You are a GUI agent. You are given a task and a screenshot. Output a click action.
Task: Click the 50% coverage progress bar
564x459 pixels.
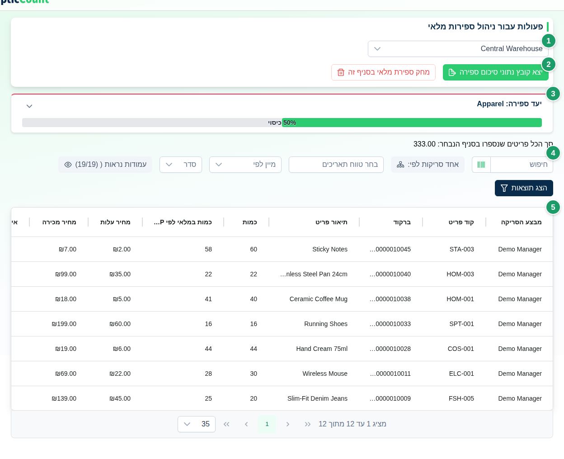click(x=282, y=123)
